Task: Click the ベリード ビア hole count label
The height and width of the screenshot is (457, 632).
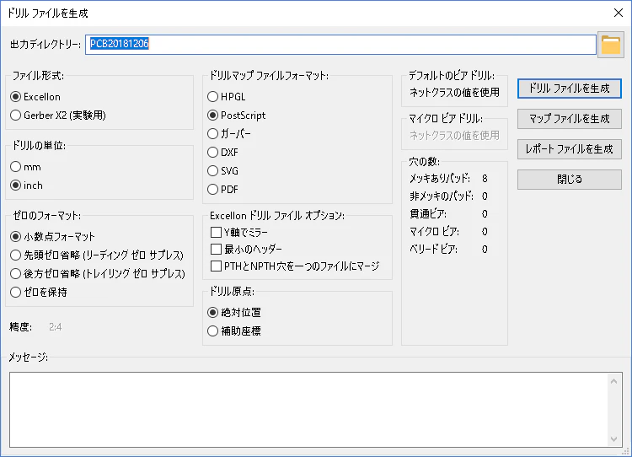Action: coord(433,249)
